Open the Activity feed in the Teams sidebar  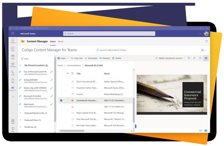13,41
